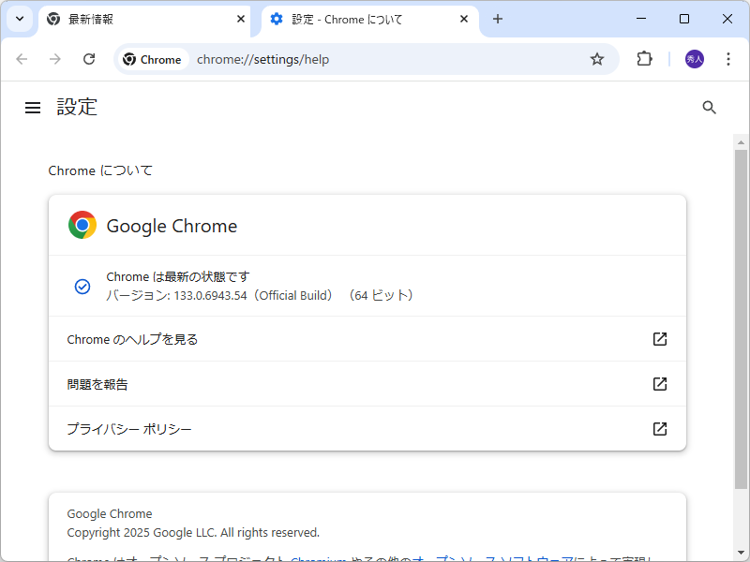Image resolution: width=750 pixels, height=562 pixels.
Task: Bookmark this page with the star icon
Action: click(597, 58)
